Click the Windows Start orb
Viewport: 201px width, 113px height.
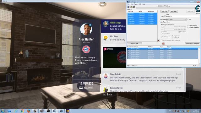pos(3,111)
